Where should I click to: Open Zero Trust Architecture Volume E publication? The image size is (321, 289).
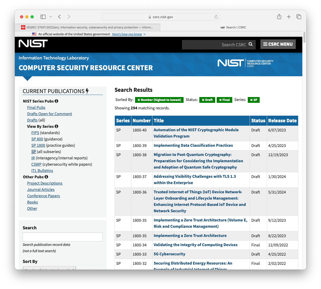(200, 223)
